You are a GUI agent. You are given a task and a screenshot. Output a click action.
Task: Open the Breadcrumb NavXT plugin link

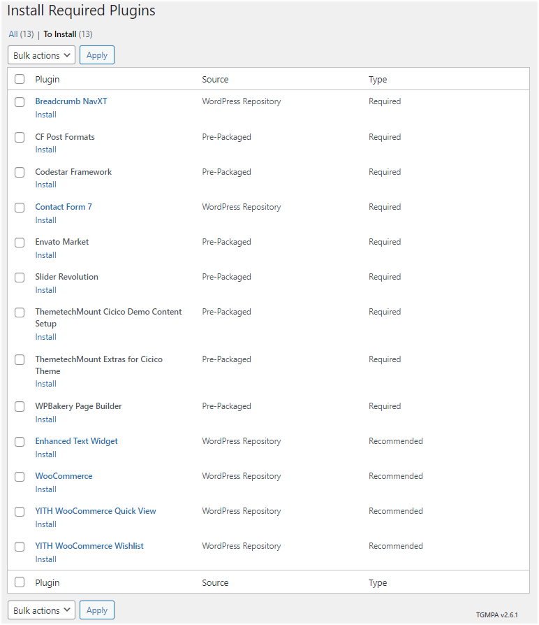click(71, 101)
